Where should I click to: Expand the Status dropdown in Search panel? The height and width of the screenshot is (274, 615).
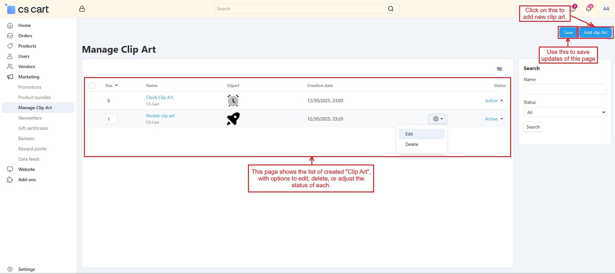click(565, 112)
